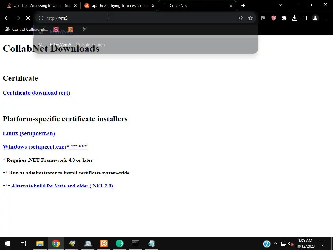Screen dimensions: 333x250
Task: Share this page icon
Action: click(x=240, y=18)
